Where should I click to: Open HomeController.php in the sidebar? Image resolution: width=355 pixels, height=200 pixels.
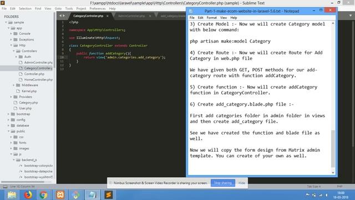tap(38, 79)
